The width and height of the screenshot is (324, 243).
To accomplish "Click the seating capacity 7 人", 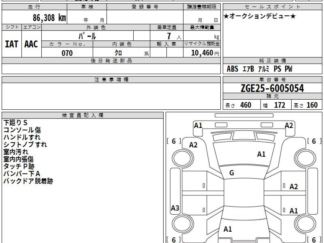I will point(174,36).
